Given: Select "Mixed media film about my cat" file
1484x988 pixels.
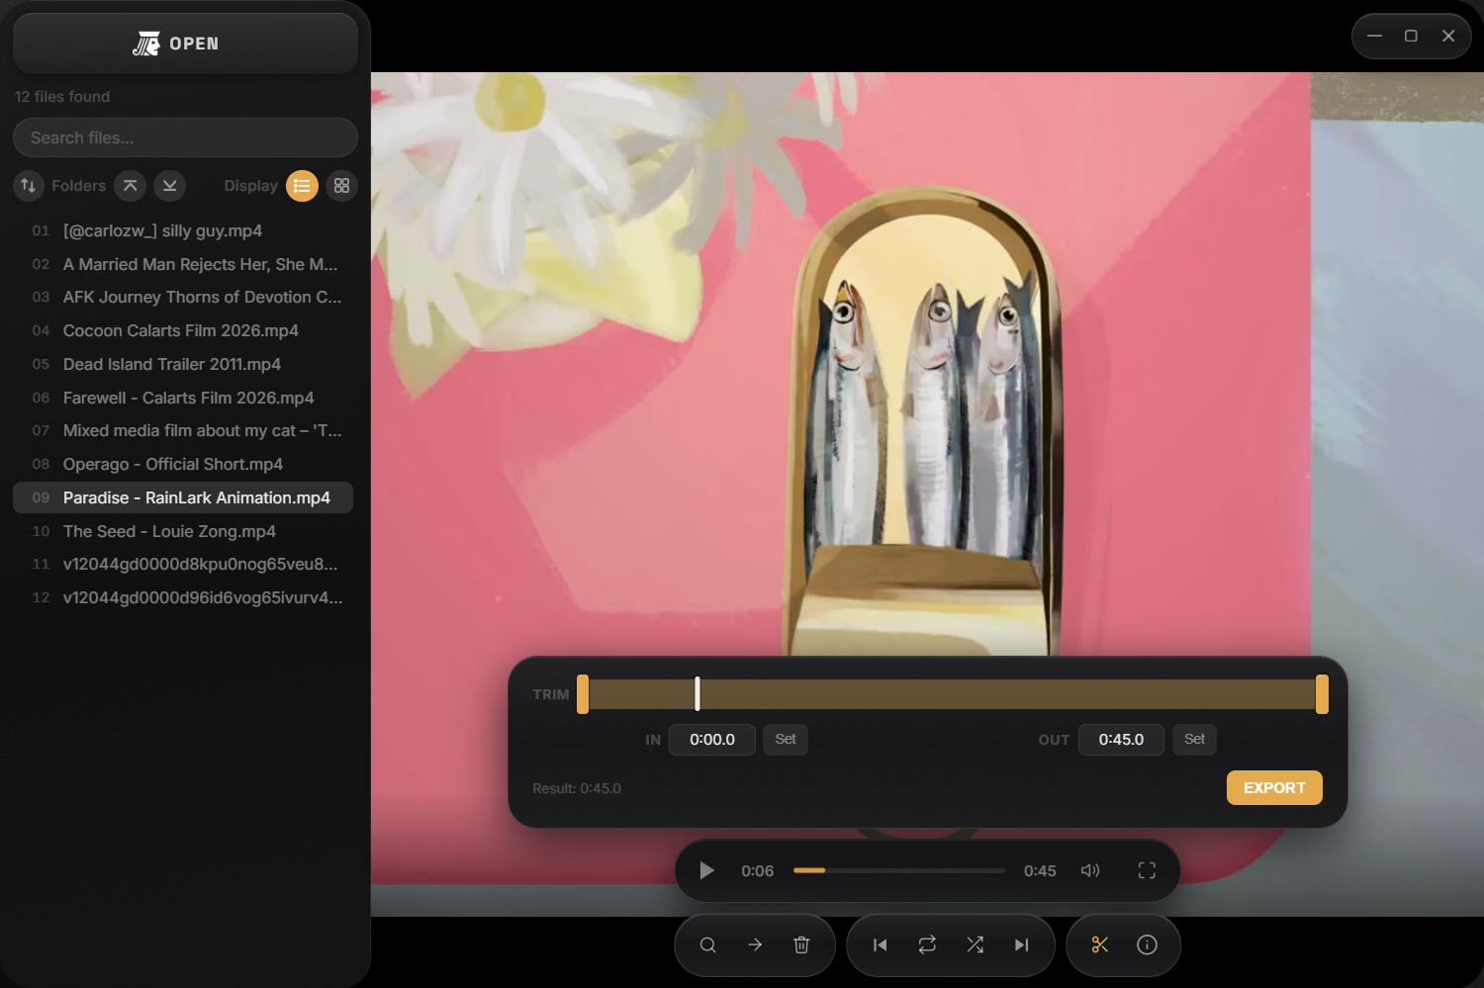Looking at the screenshot, I should [183, 430].
